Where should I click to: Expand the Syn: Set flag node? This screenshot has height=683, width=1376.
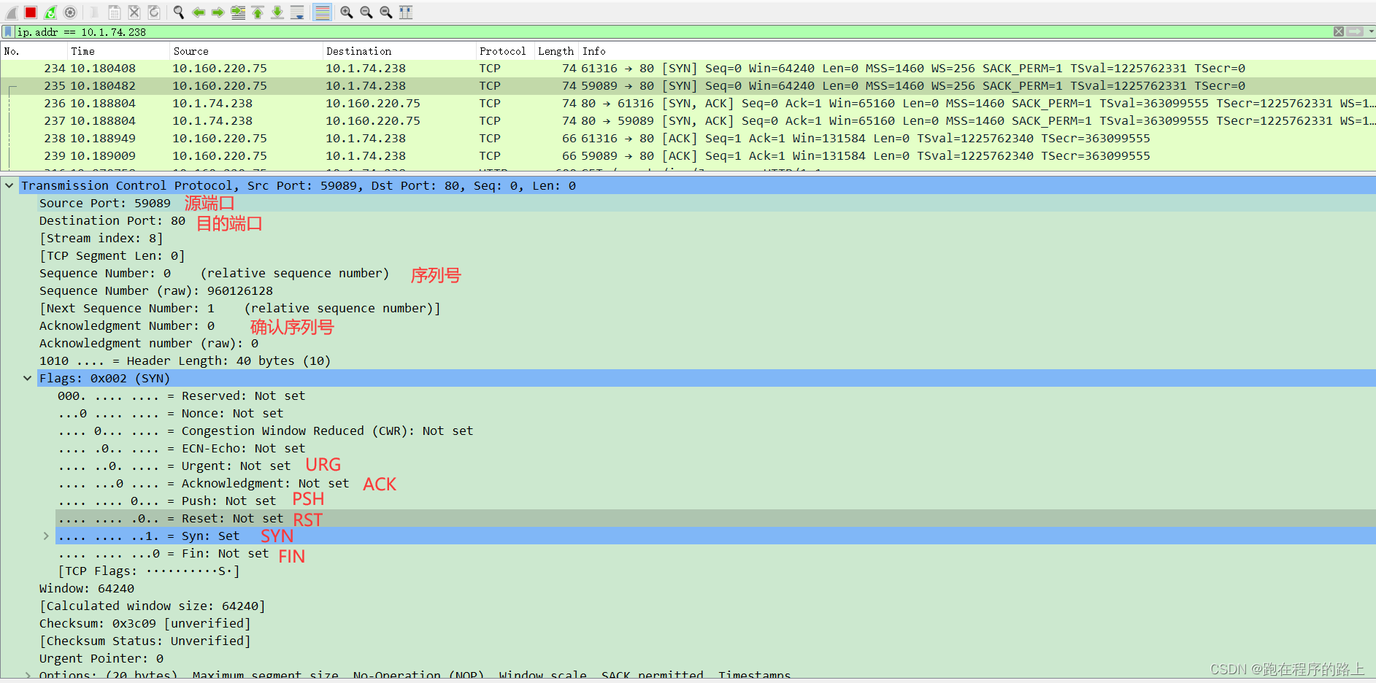coord(46,536)
